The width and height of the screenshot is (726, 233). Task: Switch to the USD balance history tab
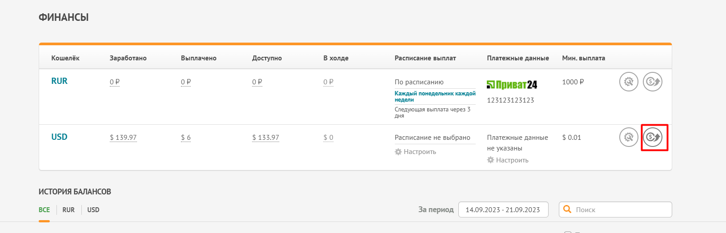pos(93,210)
